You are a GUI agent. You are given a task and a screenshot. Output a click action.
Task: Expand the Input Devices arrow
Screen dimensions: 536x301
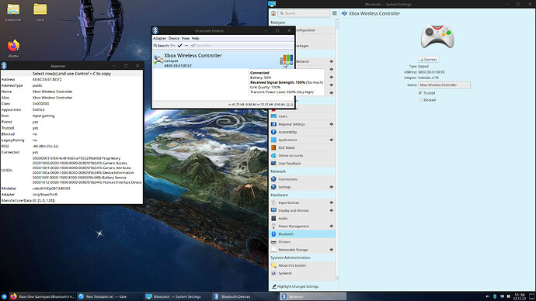point(331,202)
